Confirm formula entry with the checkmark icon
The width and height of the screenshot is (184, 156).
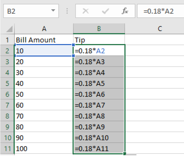pos(106,11)
